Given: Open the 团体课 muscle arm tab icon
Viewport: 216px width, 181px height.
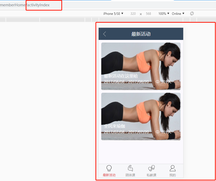Looking at the screenshot, I should pos(130,168).
